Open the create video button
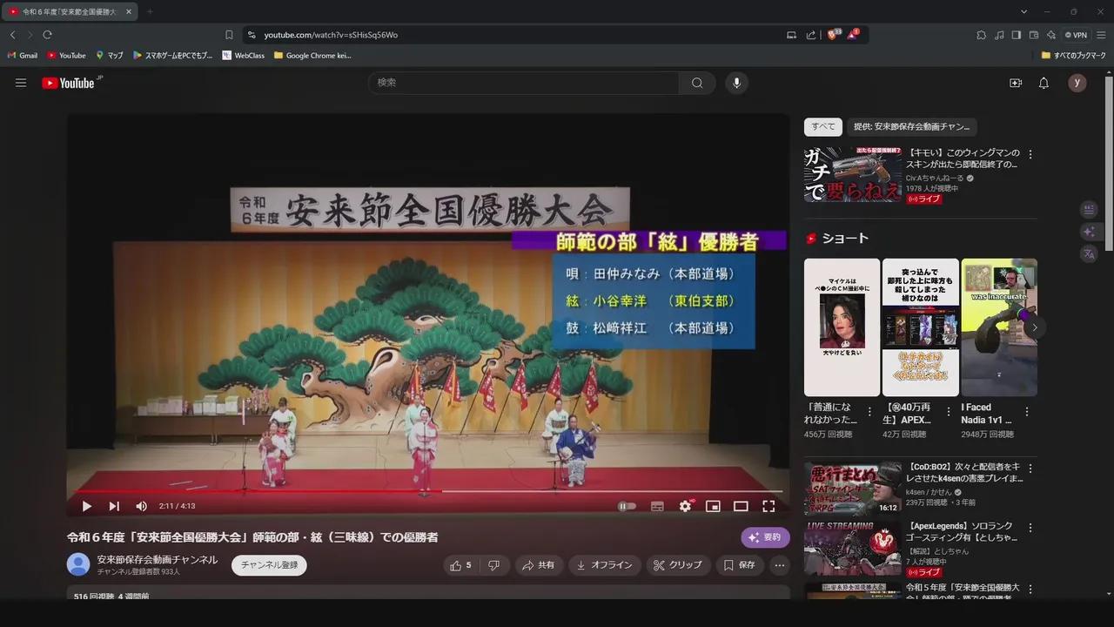 (1016, 83)
